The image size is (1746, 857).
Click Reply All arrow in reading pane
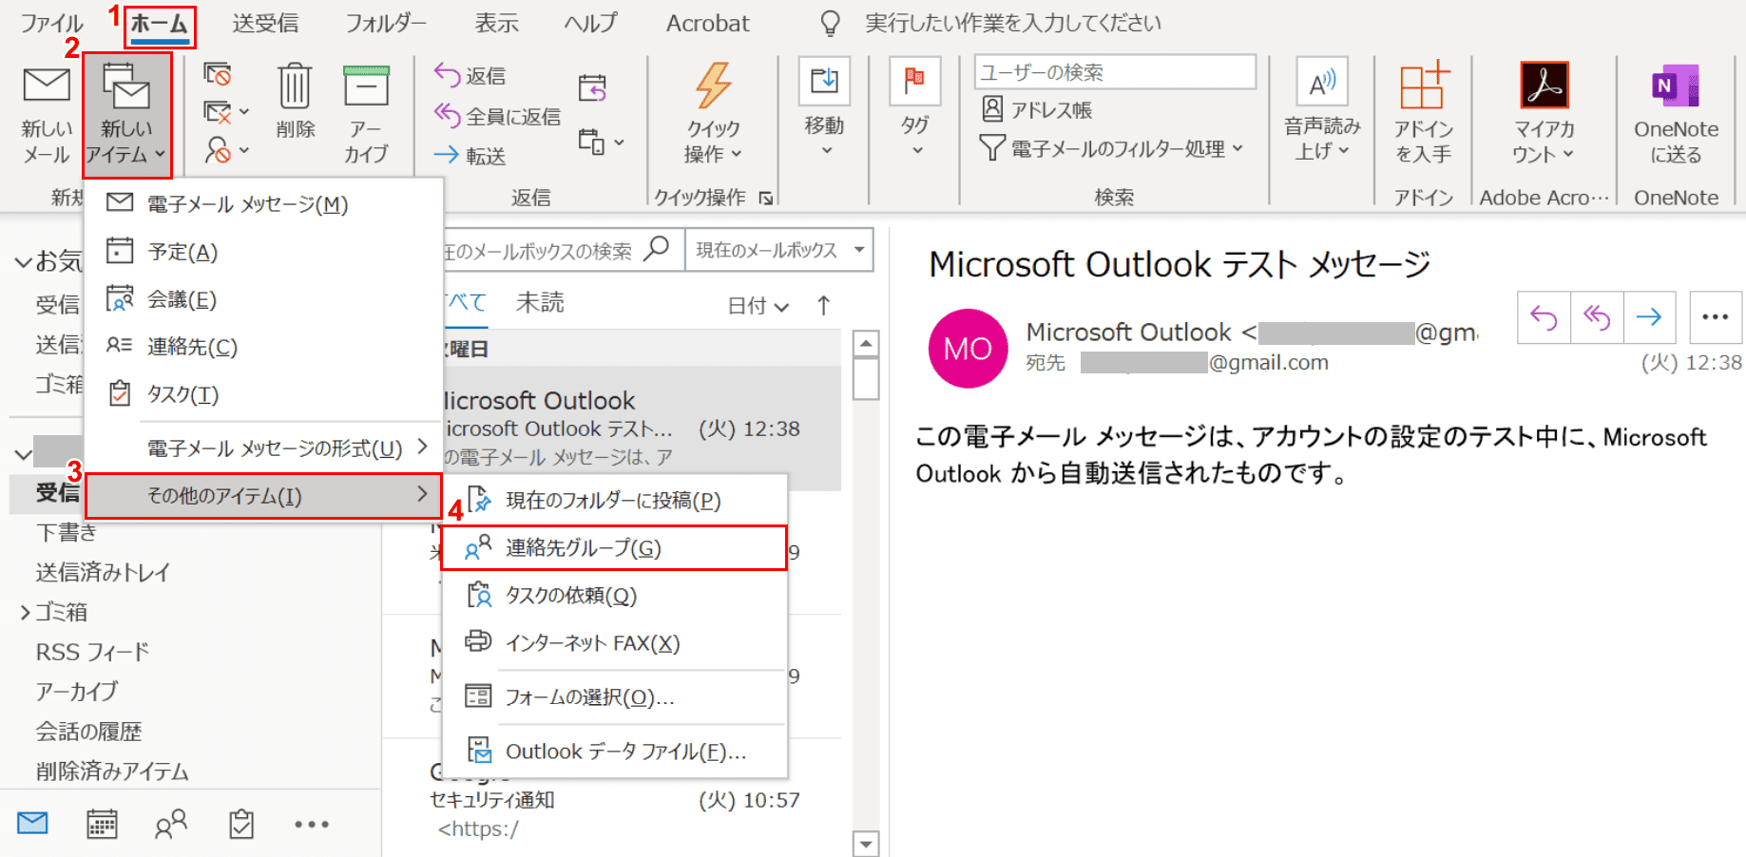click(x=1597, y=317)
